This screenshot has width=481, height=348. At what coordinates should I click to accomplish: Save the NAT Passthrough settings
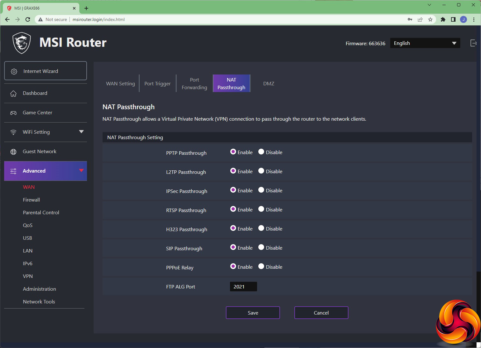coord(253,313)
